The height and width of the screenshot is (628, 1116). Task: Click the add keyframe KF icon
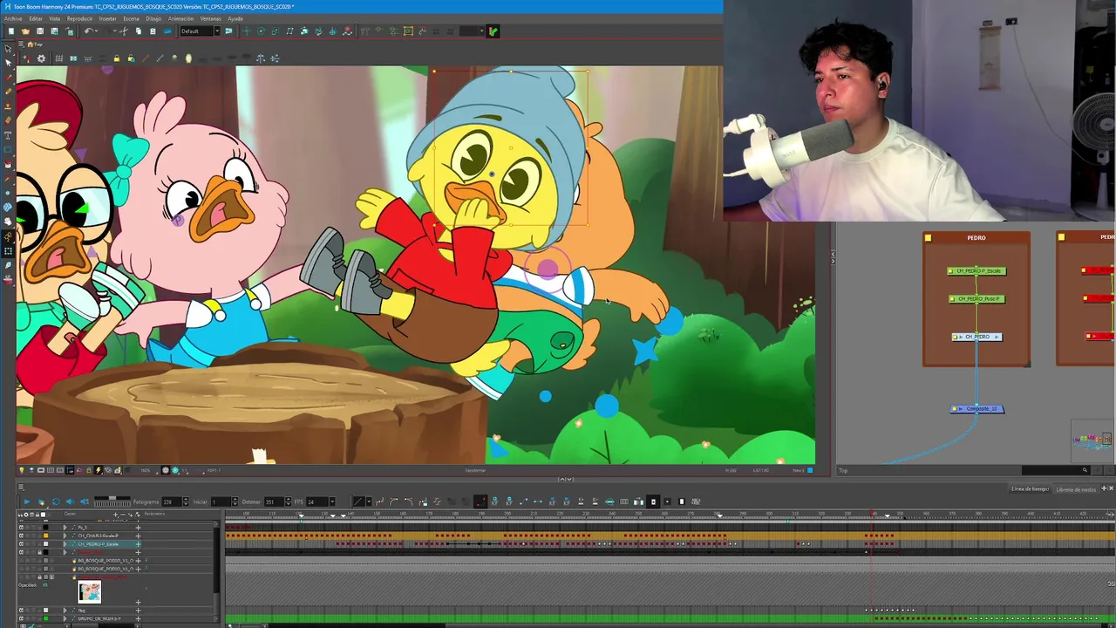pyautogui.click(x=494, y=502)
